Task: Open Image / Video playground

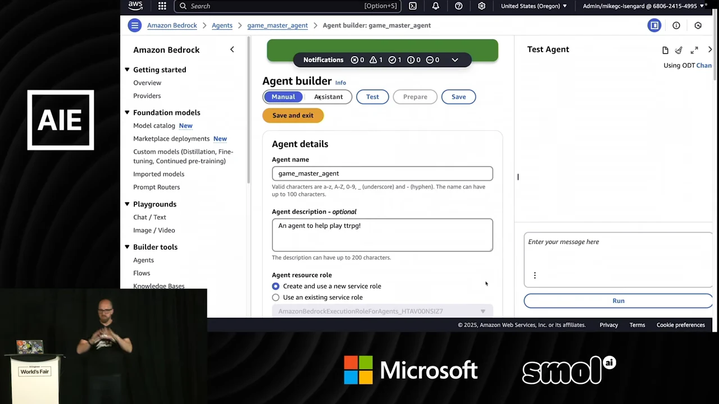Action: pos(154,230)
